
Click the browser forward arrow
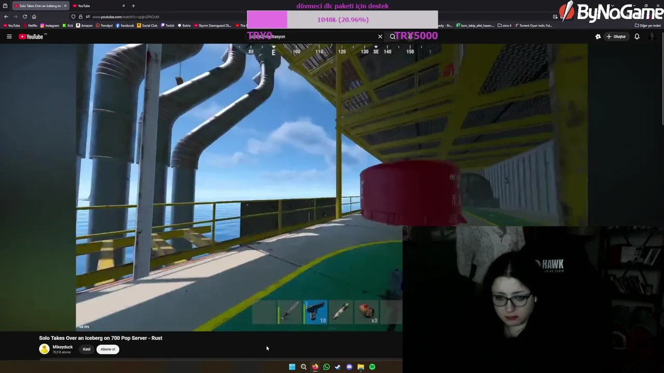click(x=16, y=17)
